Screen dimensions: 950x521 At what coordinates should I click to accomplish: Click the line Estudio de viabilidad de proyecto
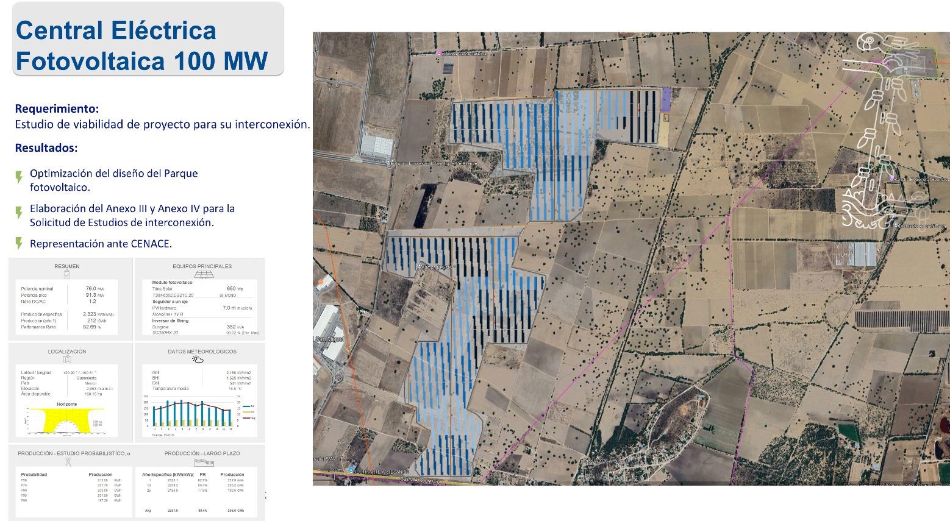point(162,124)
